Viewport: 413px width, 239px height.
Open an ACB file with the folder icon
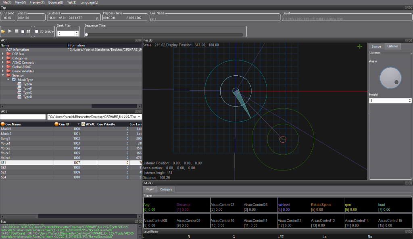point(3,31)
